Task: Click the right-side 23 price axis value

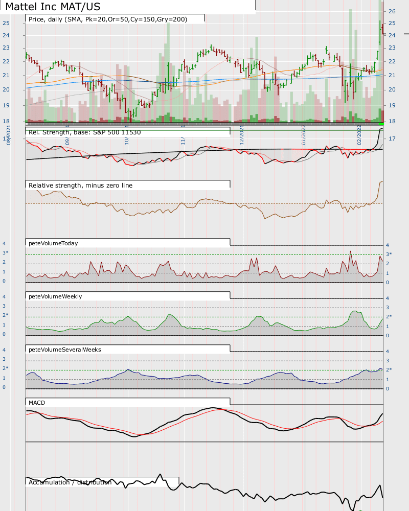Action: [392, 48]
